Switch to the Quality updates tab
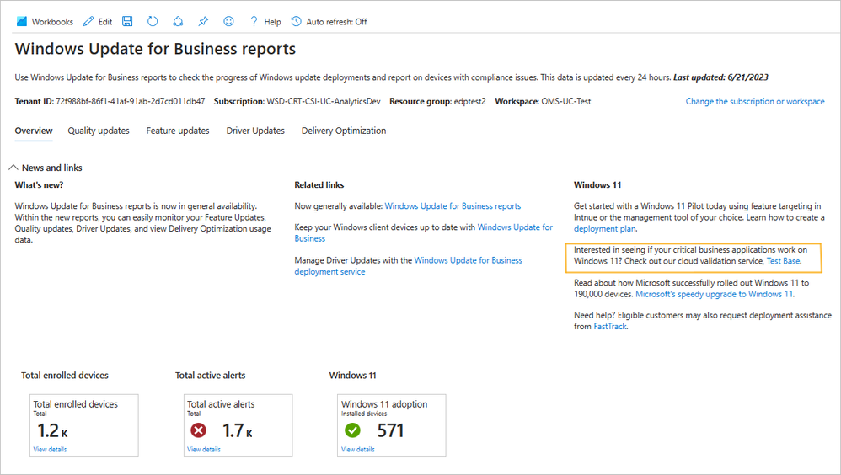The image size is (841, 475). (99, 131)
